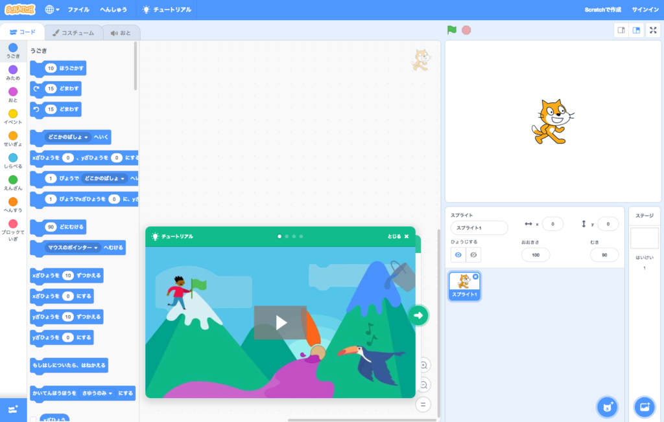Open the へんしゅう menu
Screen dimensions: 664x422
coord(113,9)
